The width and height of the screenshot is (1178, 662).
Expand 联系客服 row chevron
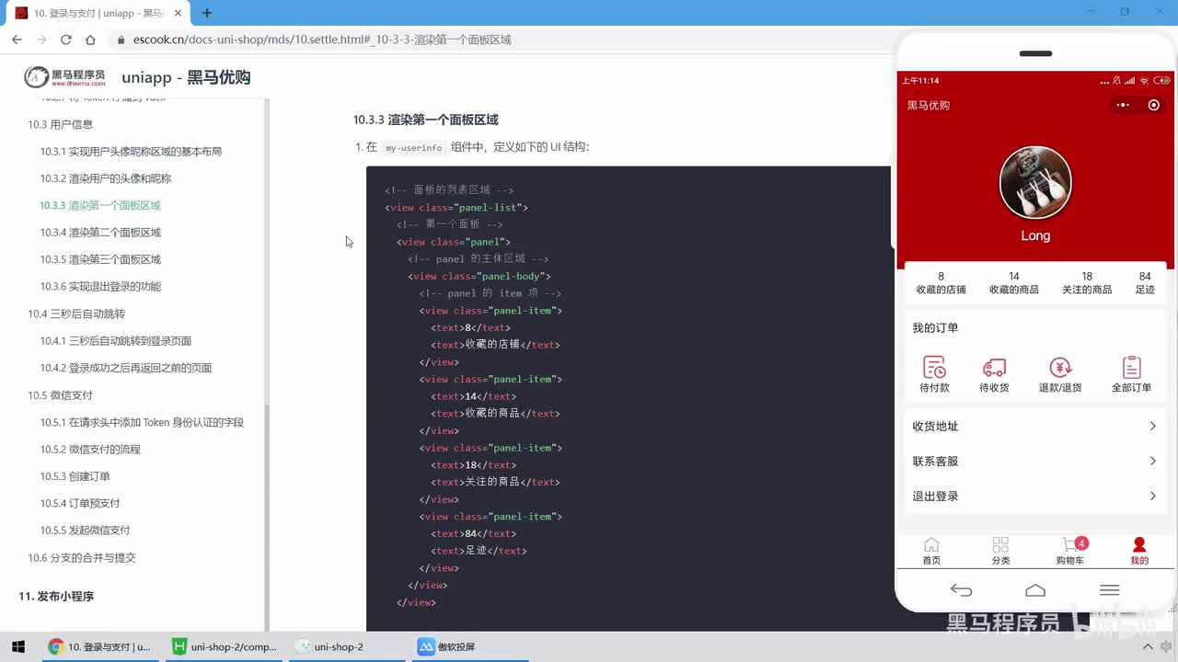click(x=1152, y=462)
